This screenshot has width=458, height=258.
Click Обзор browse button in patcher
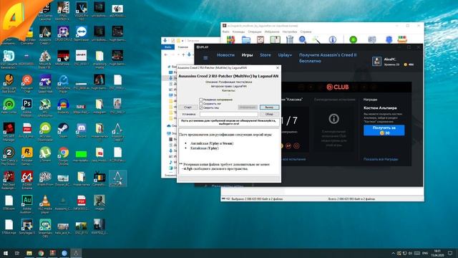pyautogui.click(x=269, y=114)
